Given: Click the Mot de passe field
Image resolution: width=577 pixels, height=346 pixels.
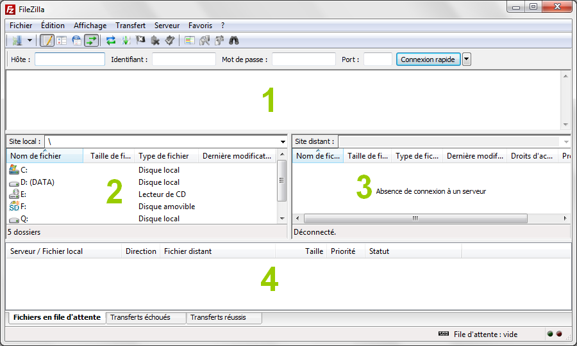Looking at the screenshot, I should click(x=304, y=59).
